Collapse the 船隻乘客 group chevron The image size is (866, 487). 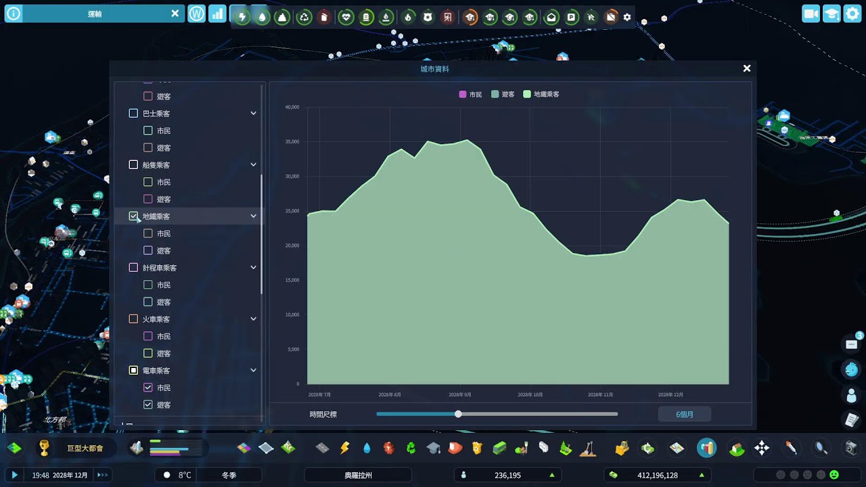[254, 165]
